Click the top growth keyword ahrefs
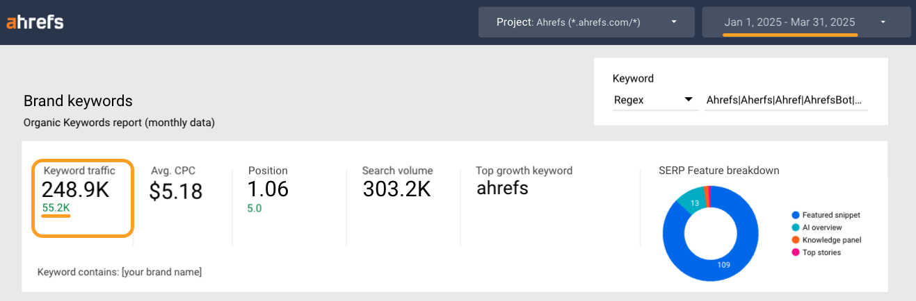Viewport: 916px width, 301px height. 503,188
